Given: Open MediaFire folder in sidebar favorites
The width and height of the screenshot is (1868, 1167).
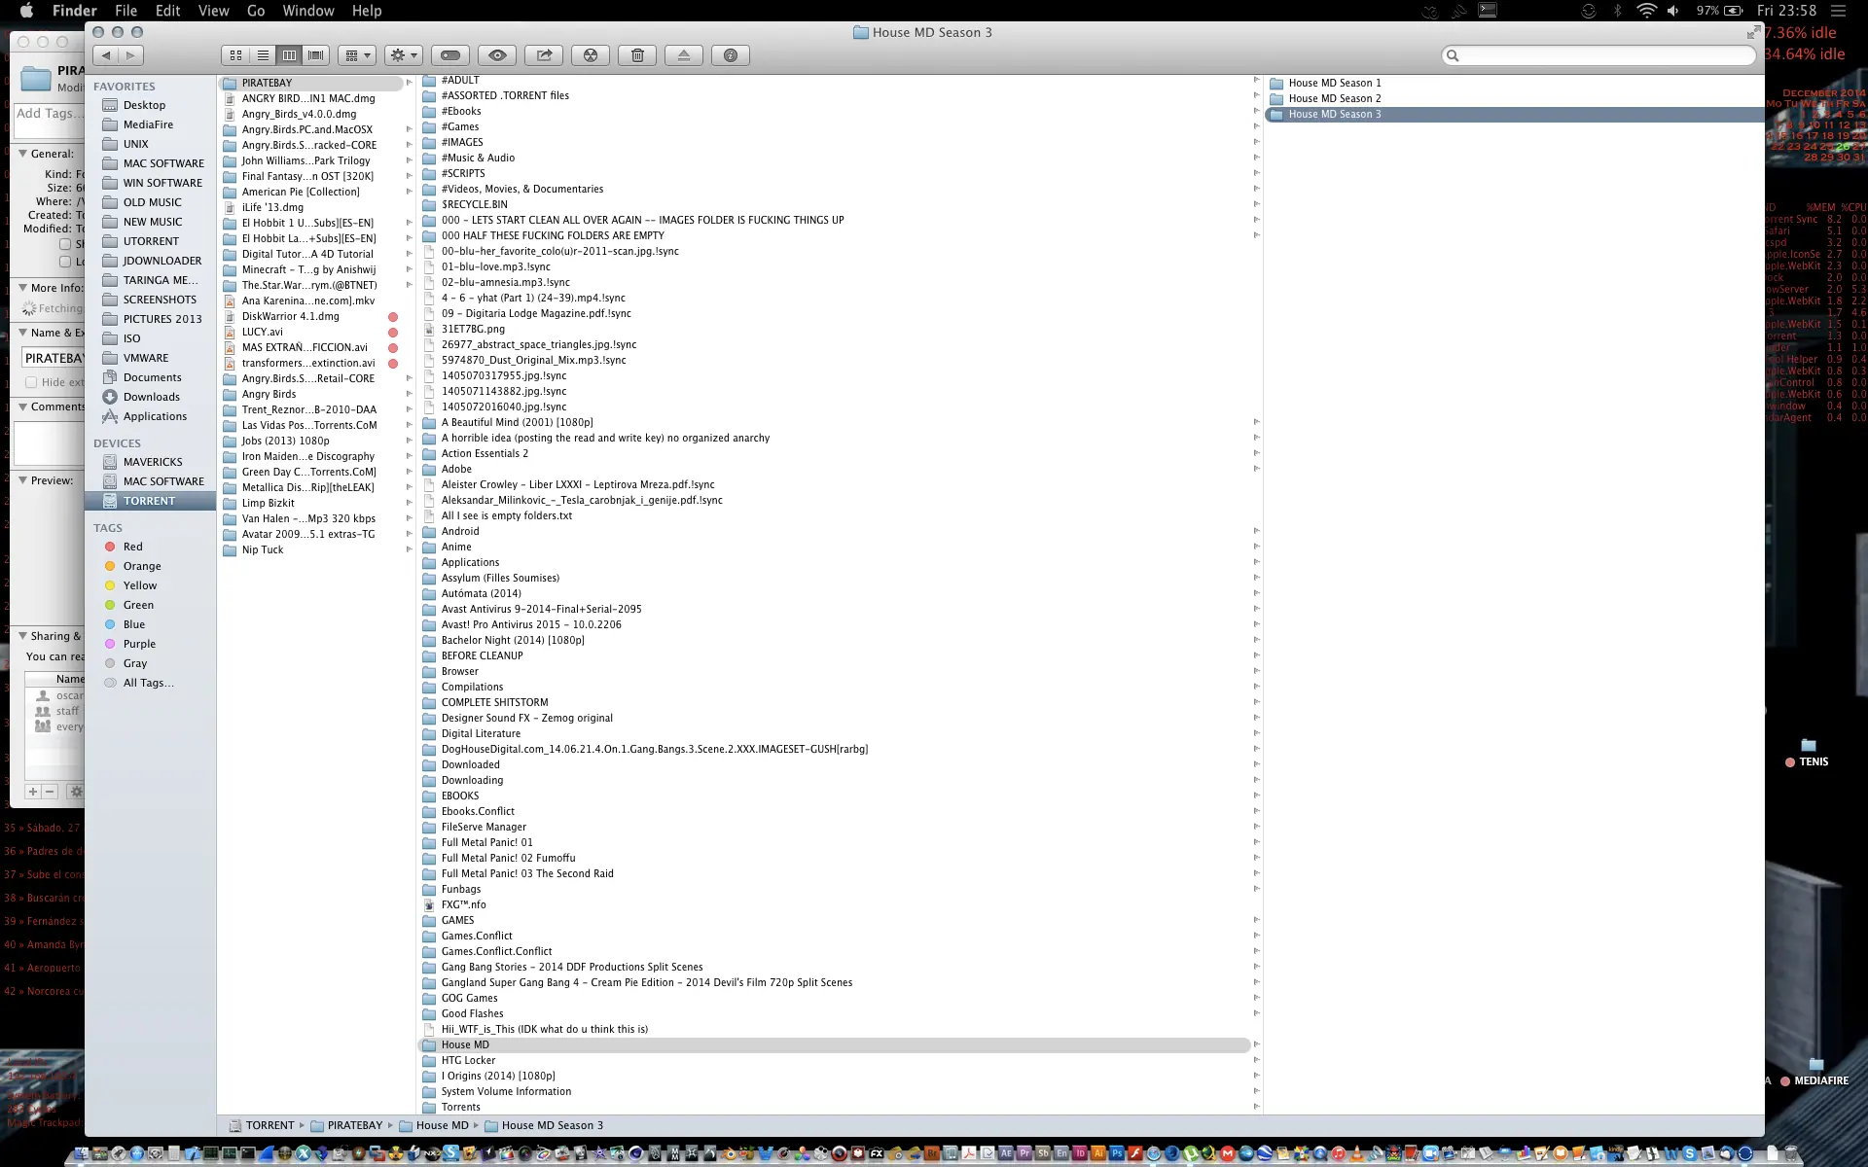Looking at the screenshot, I should [x=148, y=124].
